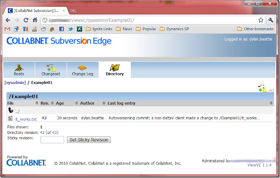The width and height of the screenshot is (280, 178).
Task: Open the TeamCity TC bookmark icon
Action: 25,29
